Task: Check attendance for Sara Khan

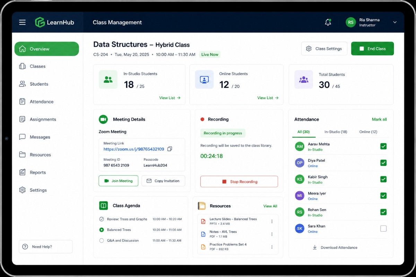Action: 383,229
